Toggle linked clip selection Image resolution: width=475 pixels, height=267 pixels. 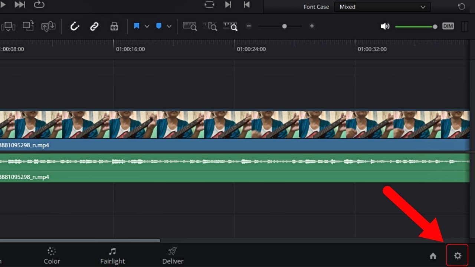(94, 26)
